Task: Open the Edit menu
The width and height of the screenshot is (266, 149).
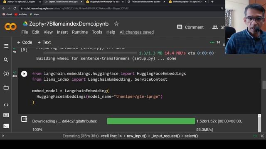Action: coord(36,32)
